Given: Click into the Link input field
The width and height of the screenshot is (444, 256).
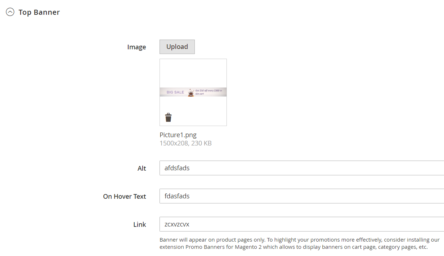Looking at the screenshot, I should pos(302,224).
